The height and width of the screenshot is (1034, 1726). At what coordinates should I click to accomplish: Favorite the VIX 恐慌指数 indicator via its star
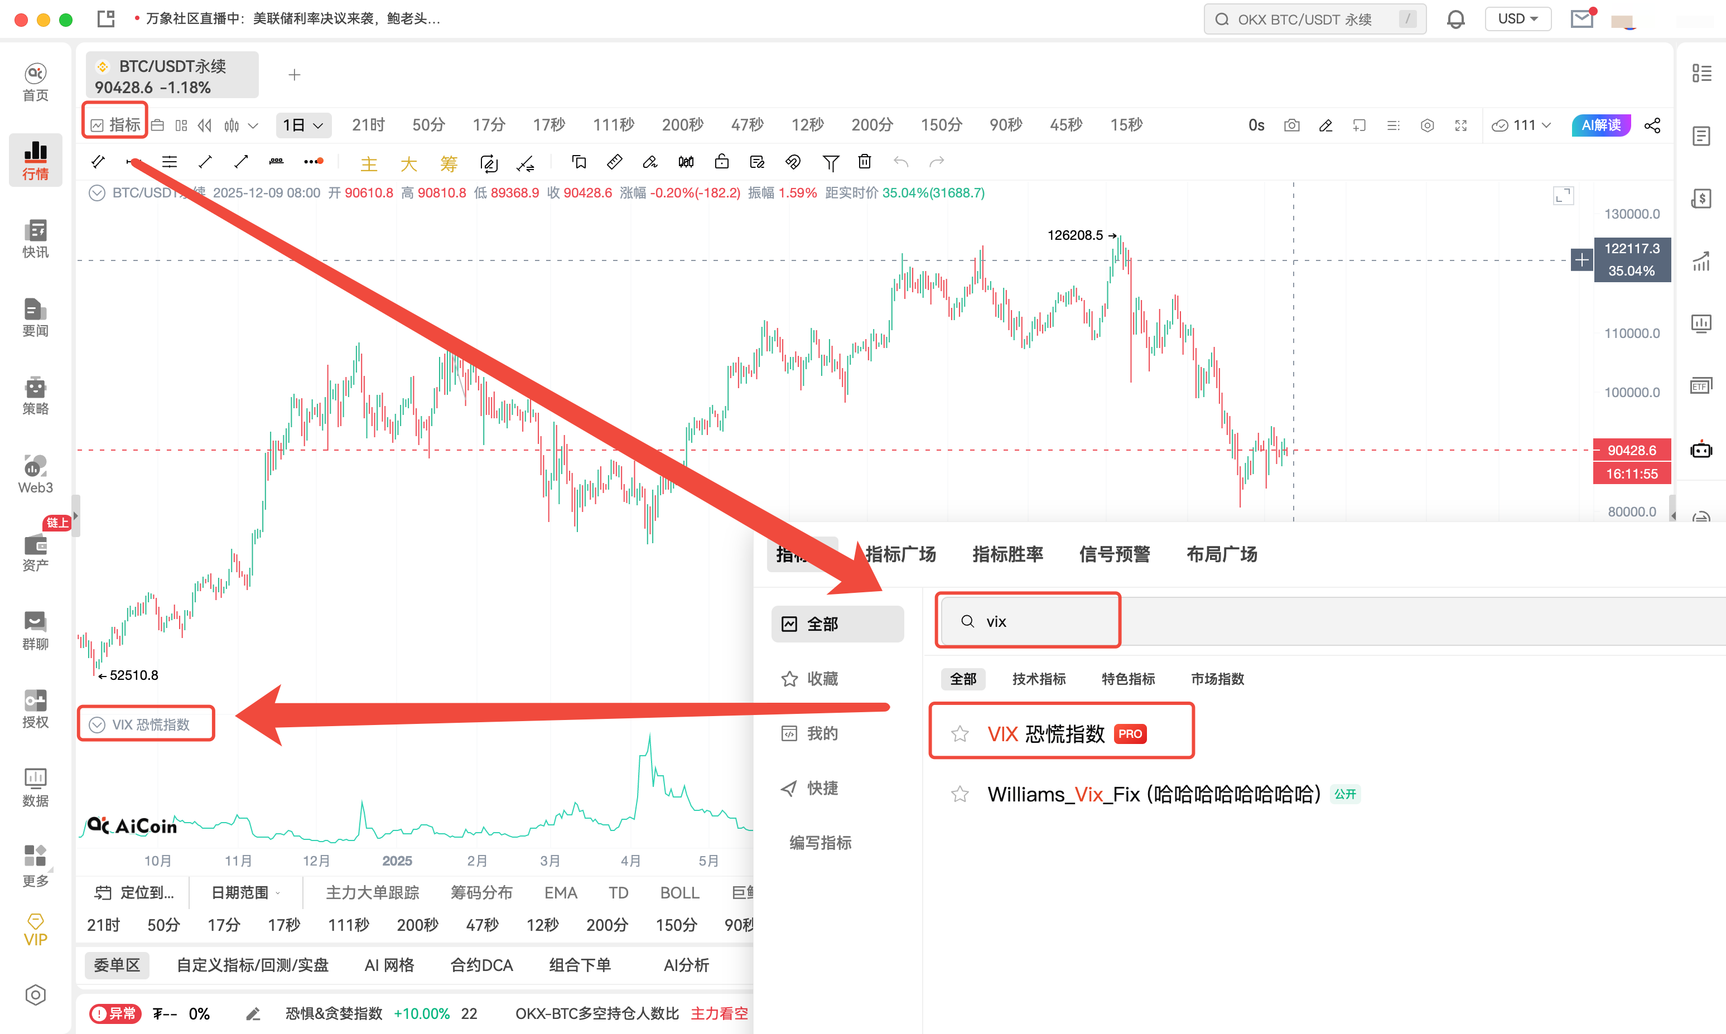[x=960, y=734]
